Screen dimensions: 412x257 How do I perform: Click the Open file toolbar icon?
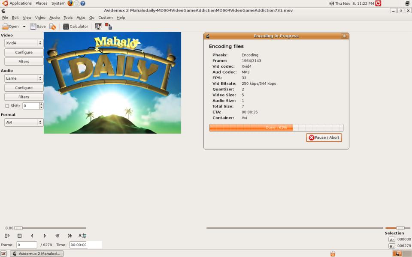10,27
